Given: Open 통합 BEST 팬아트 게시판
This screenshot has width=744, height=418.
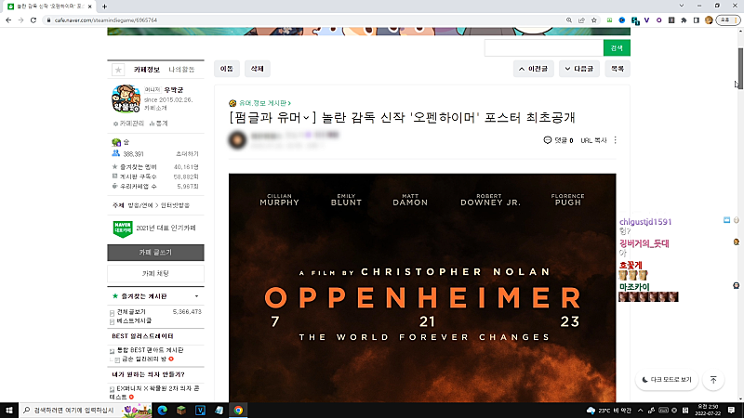Looking at the screenshot, I should point(150,350).
